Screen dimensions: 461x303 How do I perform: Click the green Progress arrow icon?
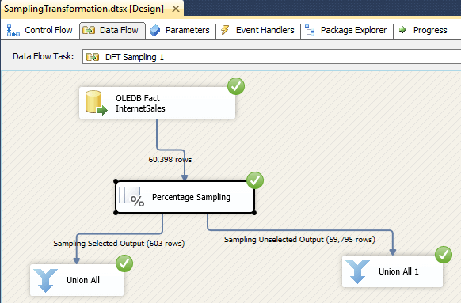402,29
